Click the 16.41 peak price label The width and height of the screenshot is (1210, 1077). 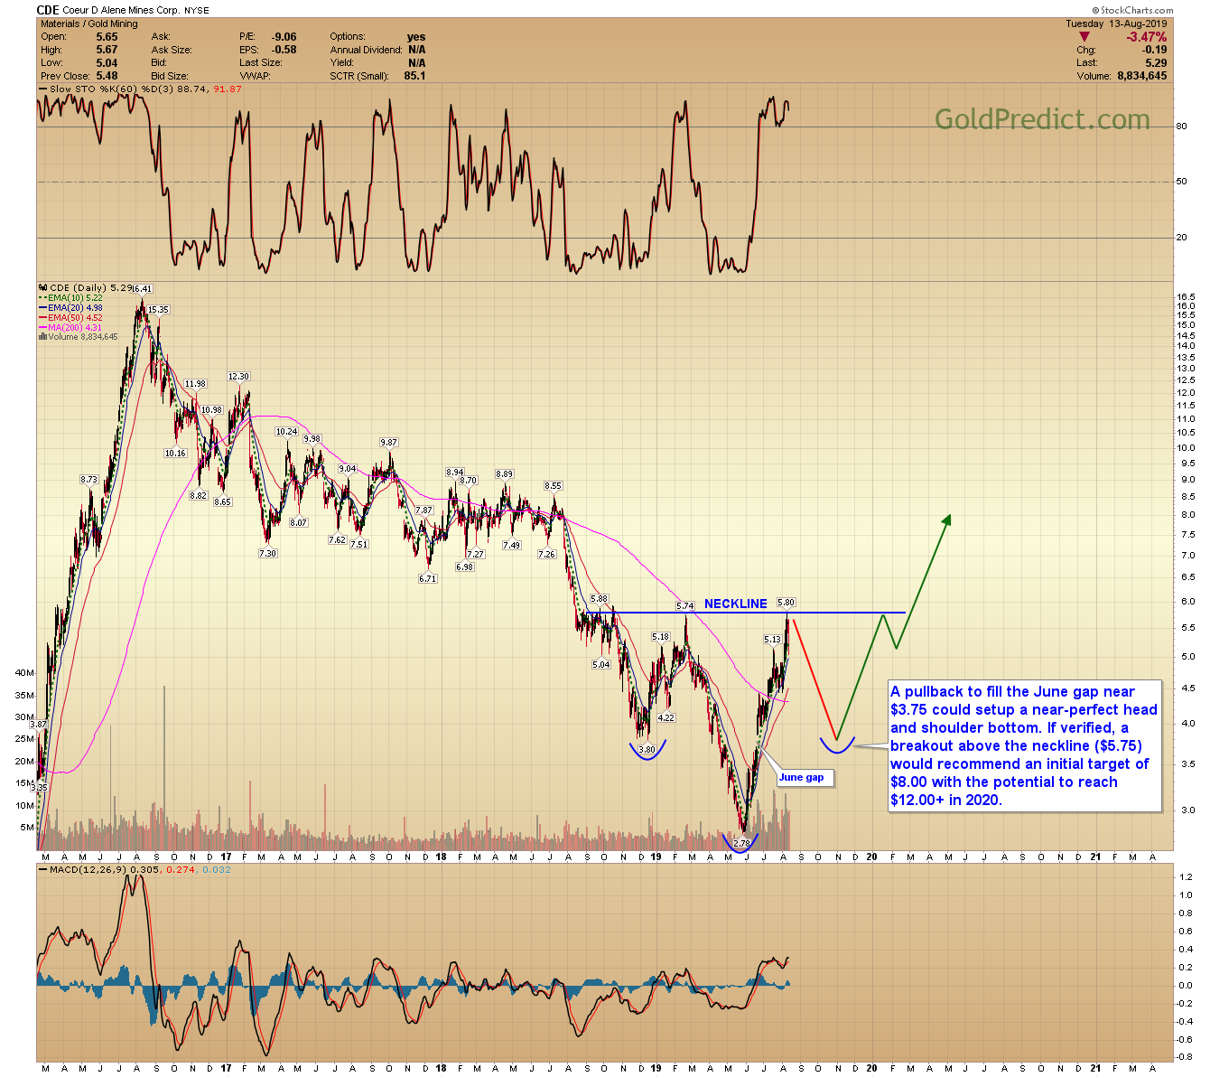[143, 289]
